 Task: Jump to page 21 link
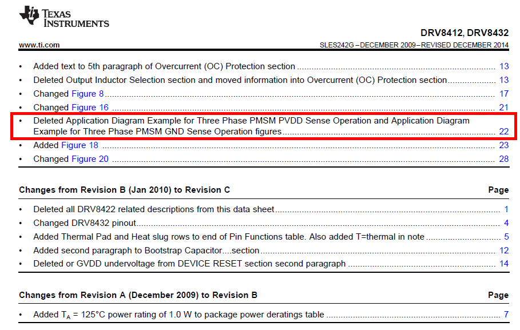coord(504,108)
